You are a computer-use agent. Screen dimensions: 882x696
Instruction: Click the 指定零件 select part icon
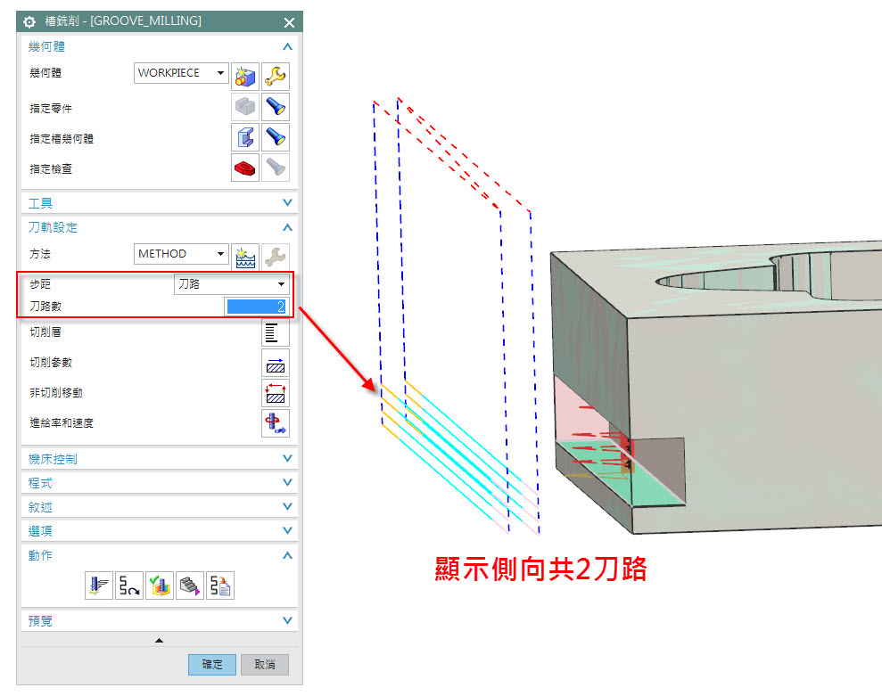[245, 107]
